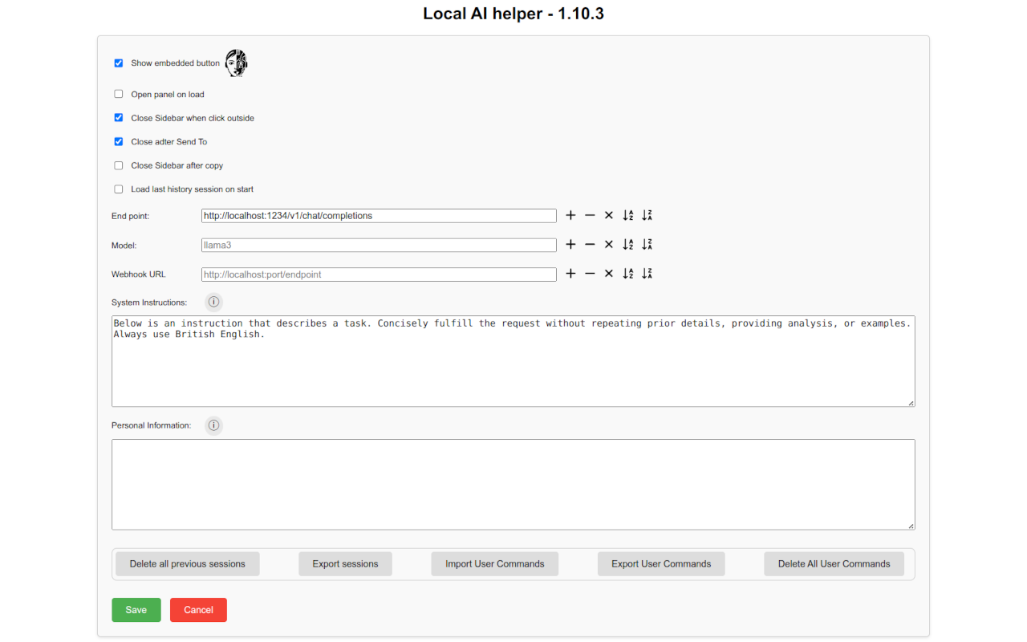Click the remove (−) icon beside End point
Viewport: 1027px width, 642px height.
point(590,215)
